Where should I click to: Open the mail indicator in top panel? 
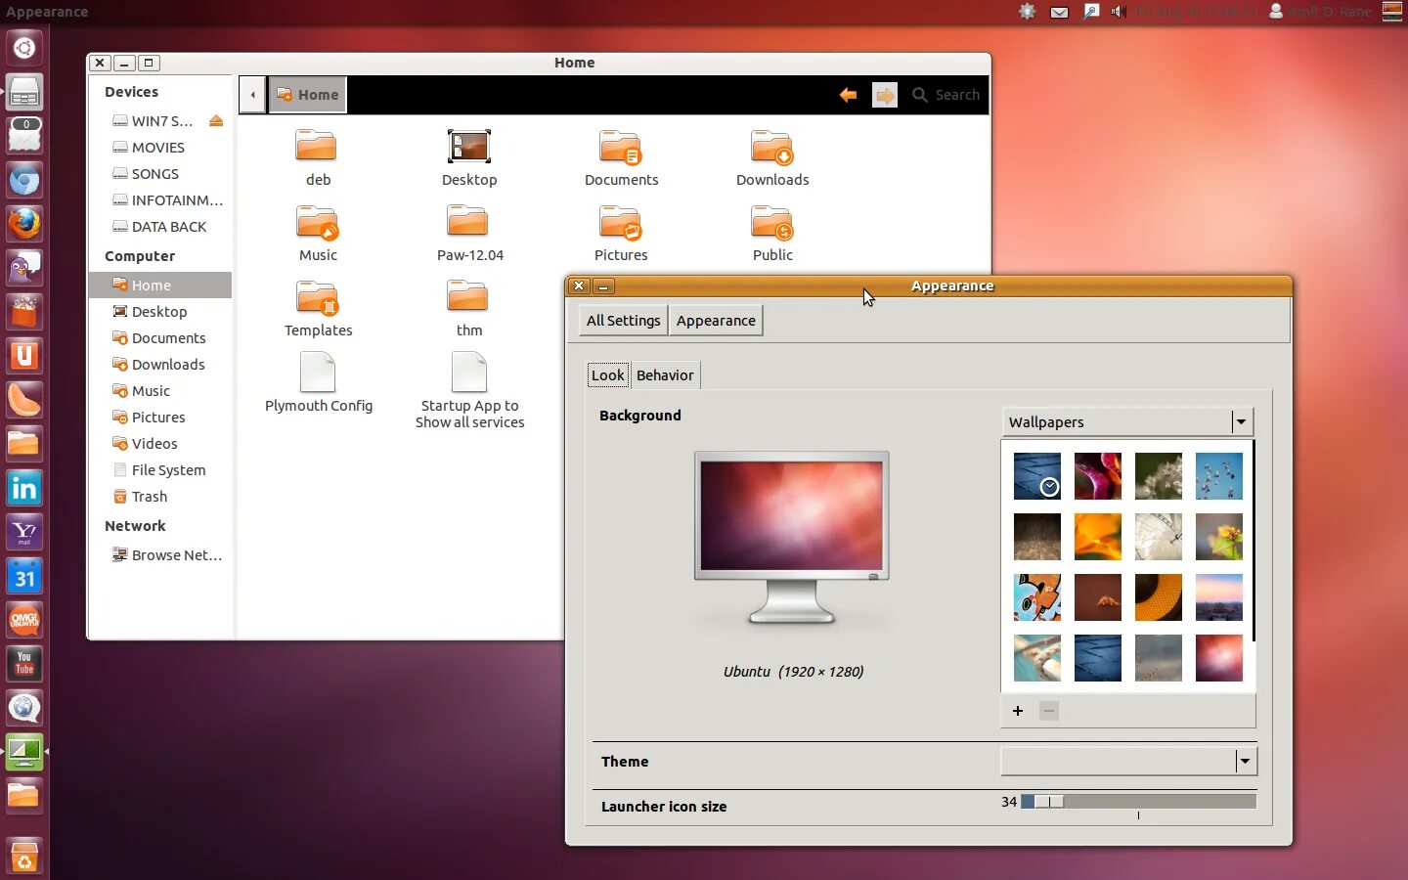point(1059,12)
